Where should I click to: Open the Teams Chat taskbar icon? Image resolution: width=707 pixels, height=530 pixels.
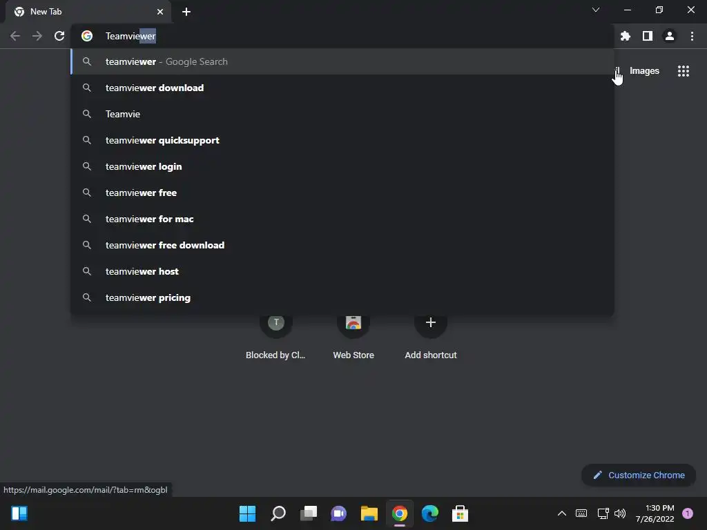click(x=338, y=513)
